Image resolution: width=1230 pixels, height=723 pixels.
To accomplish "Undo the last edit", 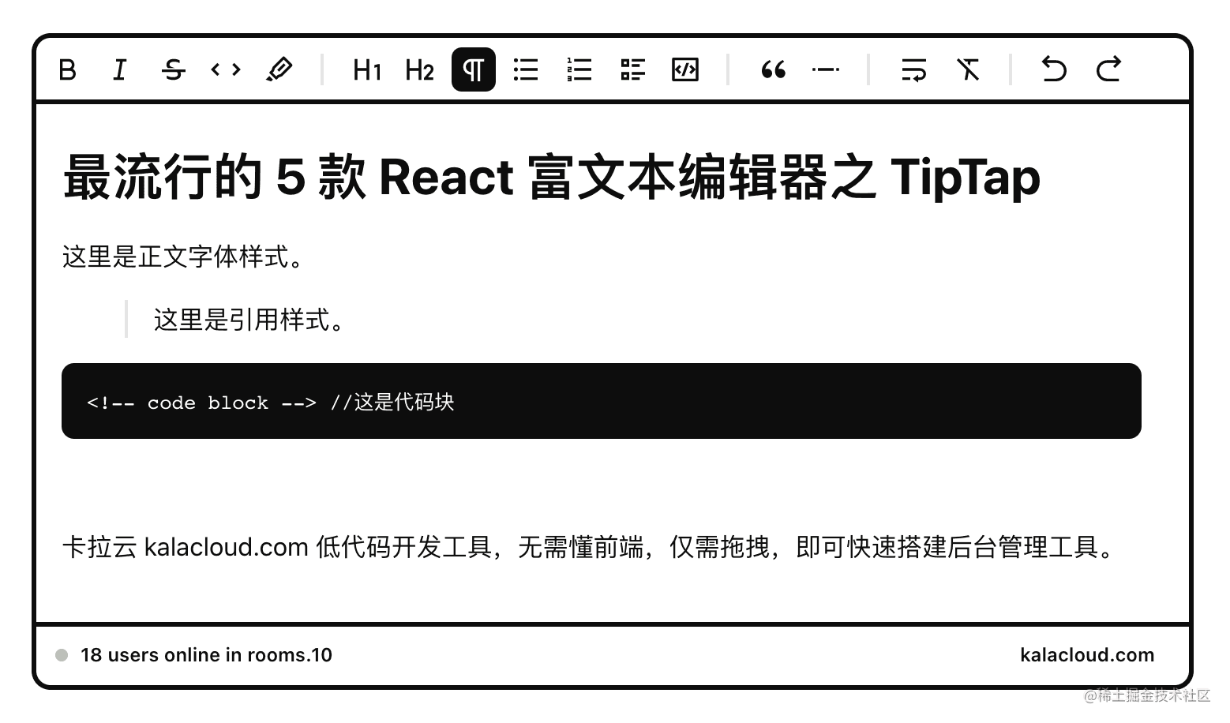I will click(x=1053, y=70).
